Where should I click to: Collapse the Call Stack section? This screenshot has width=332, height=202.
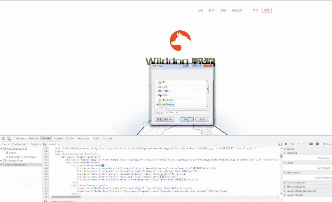tap(285, 153)
